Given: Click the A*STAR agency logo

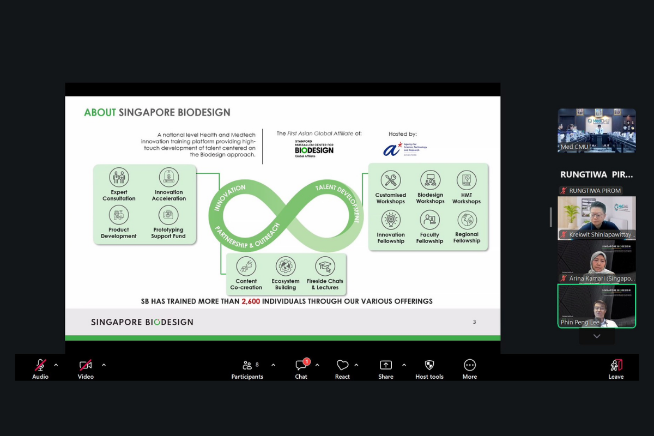Looking at the screenshot, I should pos(405,149).
